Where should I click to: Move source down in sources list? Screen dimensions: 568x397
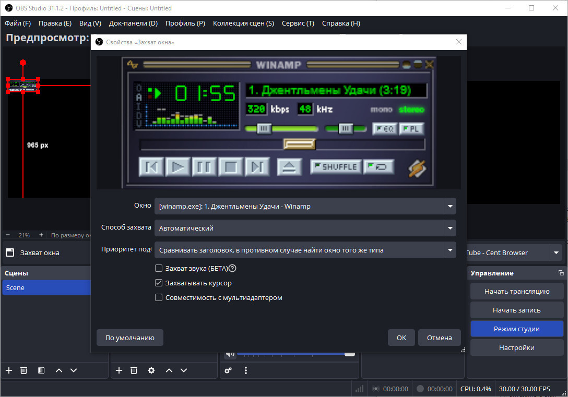[x=184, y=370]
